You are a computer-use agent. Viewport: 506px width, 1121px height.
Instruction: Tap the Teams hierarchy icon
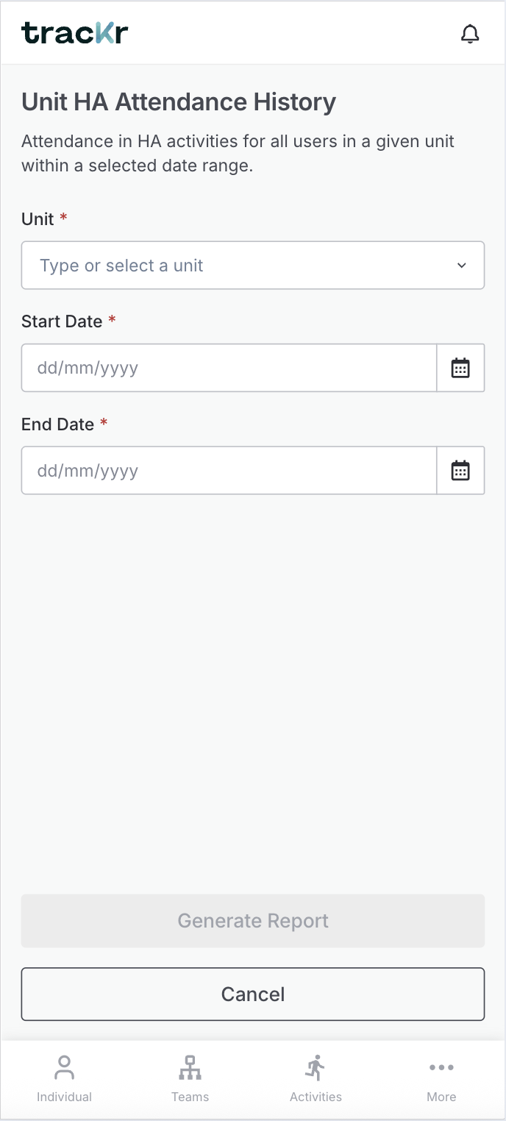(190, 1067)
